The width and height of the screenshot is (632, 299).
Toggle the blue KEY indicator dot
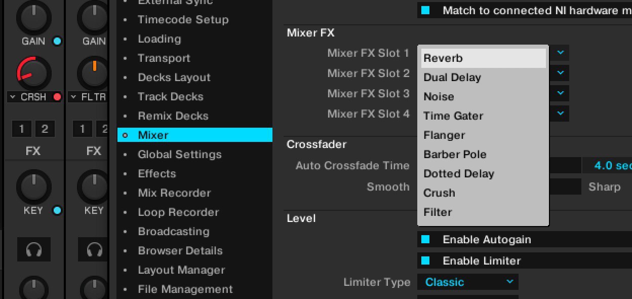tap(57, 210)
